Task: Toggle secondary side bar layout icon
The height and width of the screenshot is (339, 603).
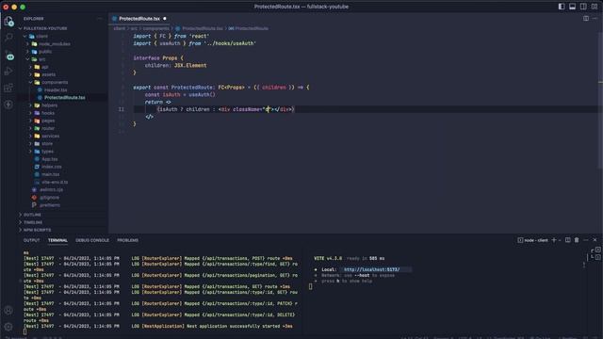Action: pos(583,7)
